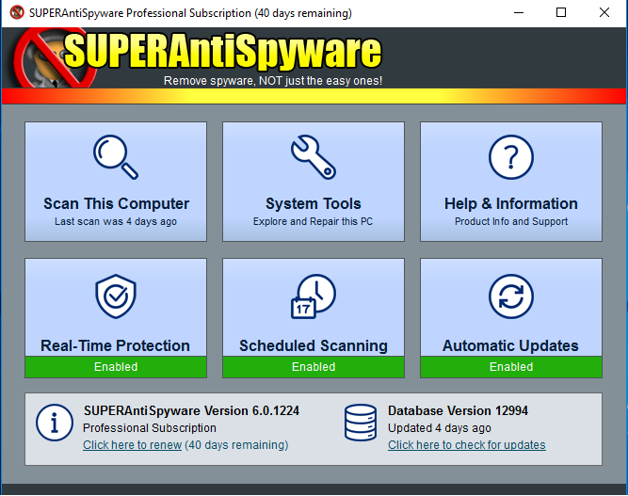Toggle Real-Time Protection Enabled status bar
This screenshot has height=496, width=628.
coord(116,367)
